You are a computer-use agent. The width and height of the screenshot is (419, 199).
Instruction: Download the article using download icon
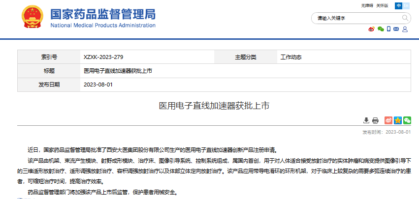point(366,120)
